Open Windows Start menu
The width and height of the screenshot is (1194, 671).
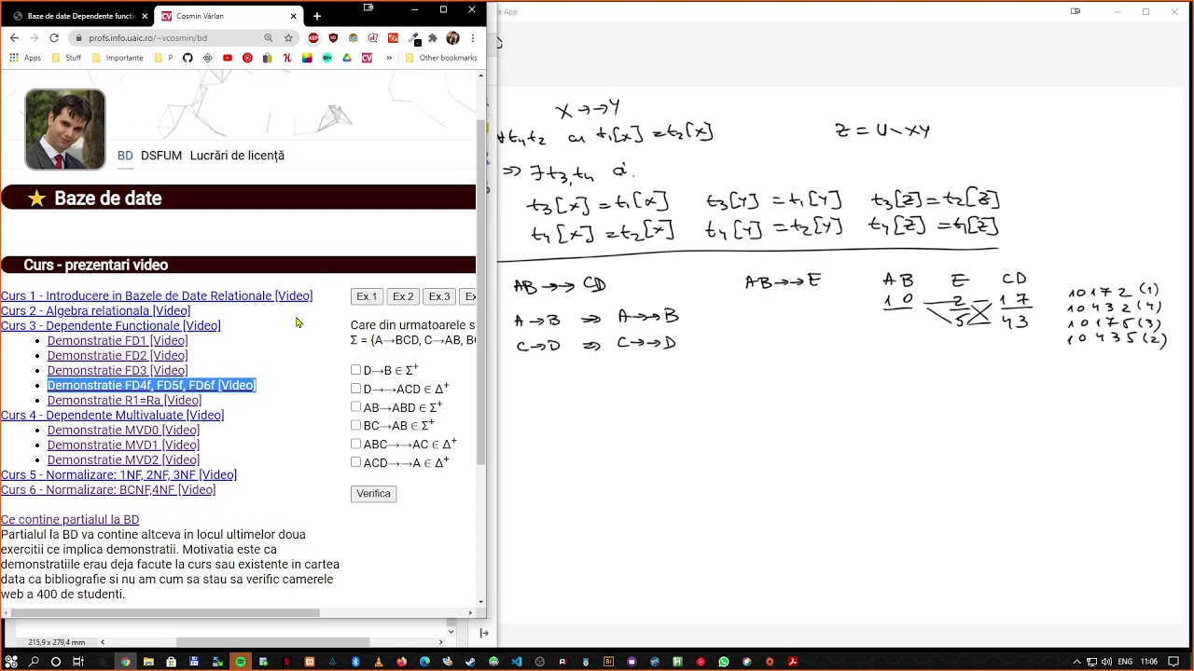point(10,662)
